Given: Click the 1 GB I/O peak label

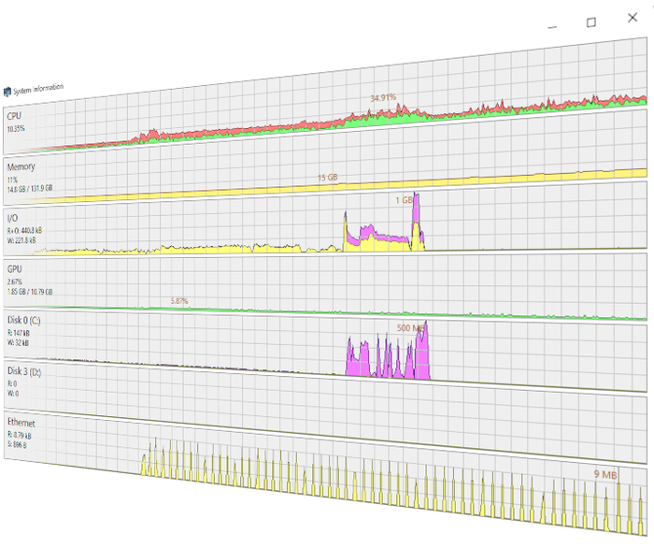Looking at the screenshot, I should pyautogui.click(x=404, y=200).
